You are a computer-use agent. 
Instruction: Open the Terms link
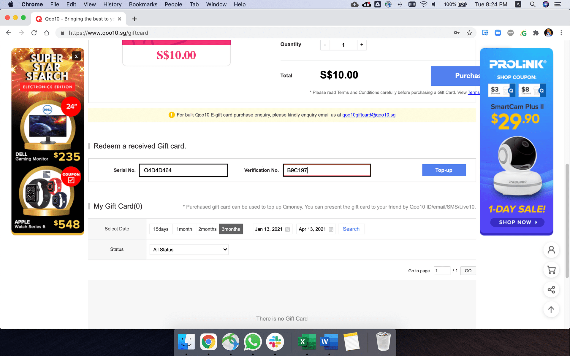(x=474, y=93)
